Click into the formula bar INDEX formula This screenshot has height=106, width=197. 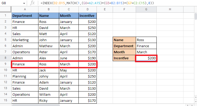[x=106, y=3]
